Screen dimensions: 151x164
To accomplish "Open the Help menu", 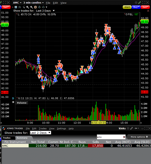I will [x=71, y=129].
